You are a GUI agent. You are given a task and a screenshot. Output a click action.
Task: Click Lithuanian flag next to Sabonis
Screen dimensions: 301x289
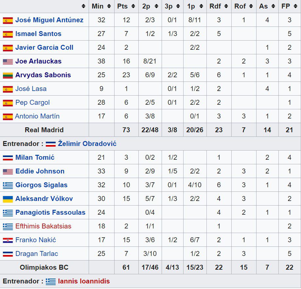(x=8, y=76)
